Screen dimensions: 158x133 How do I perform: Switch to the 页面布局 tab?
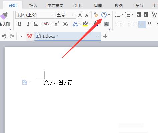pyautogui.click(x=55, y=5)
